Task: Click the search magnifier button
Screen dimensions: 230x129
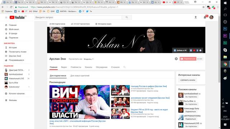Action: tap(127, 17)
